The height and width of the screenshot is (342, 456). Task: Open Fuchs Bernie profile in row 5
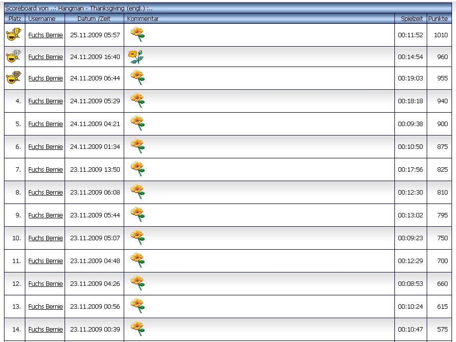[46, 124]
